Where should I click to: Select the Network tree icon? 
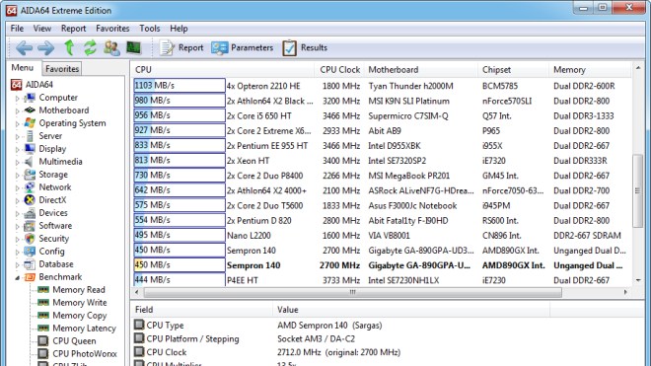(30, 187)
